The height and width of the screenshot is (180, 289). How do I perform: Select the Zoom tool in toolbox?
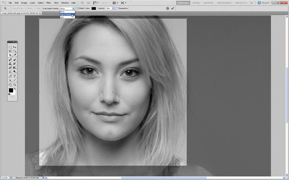click(x=15, y=85)
